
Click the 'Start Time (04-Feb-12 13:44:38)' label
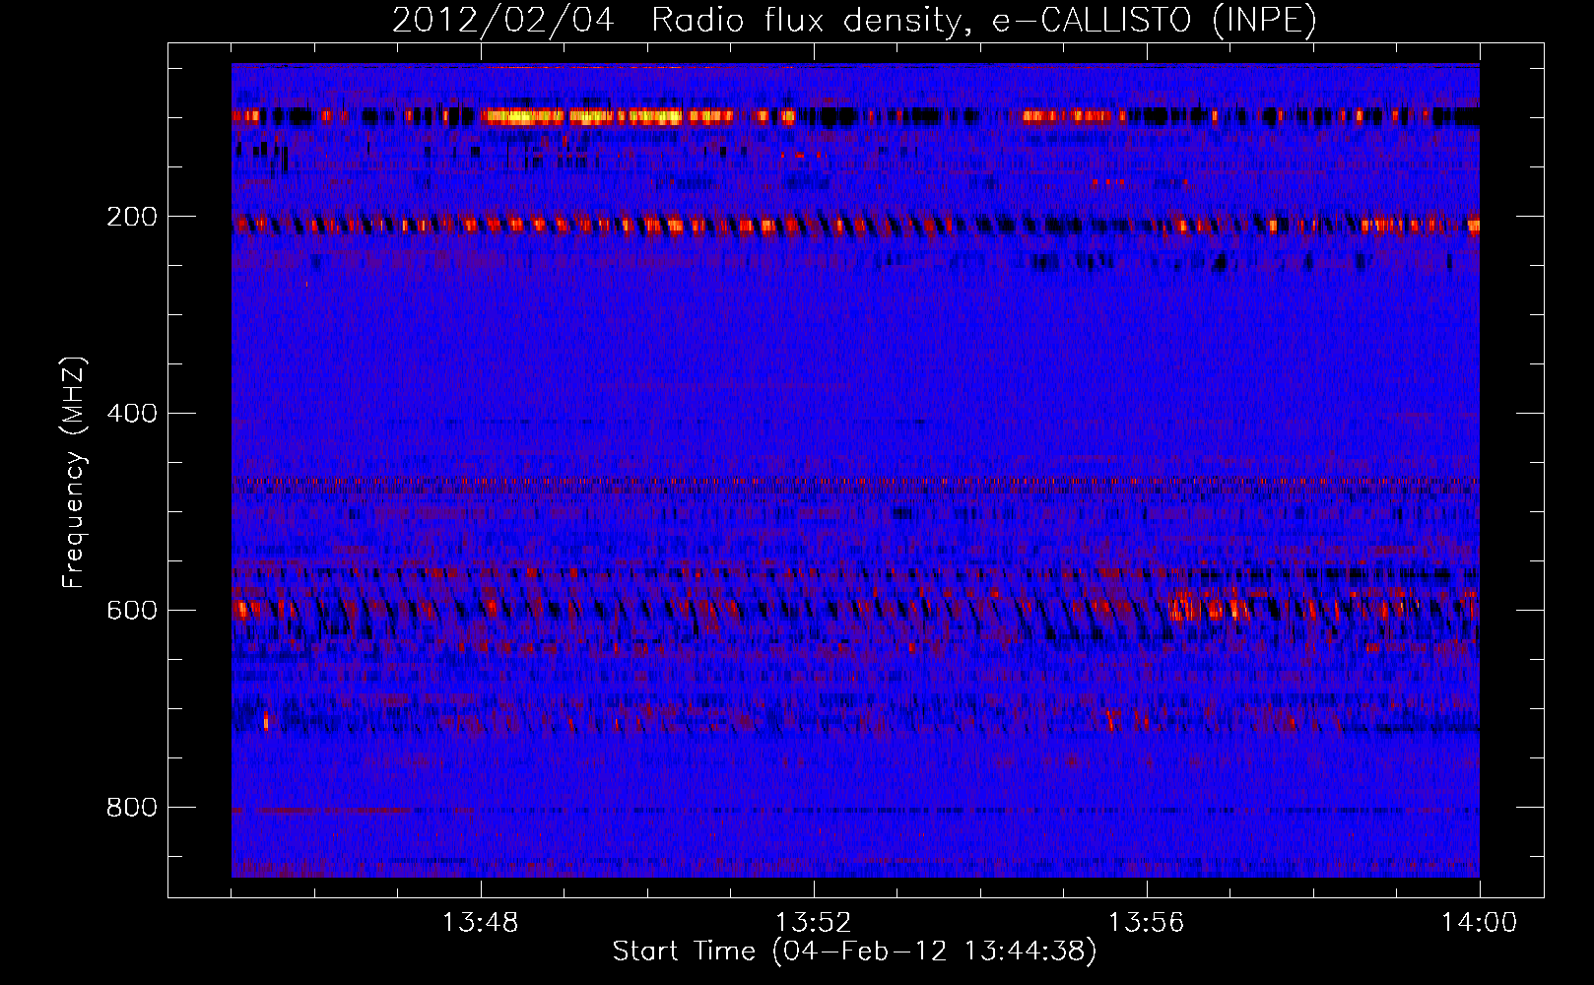point(854,952)
